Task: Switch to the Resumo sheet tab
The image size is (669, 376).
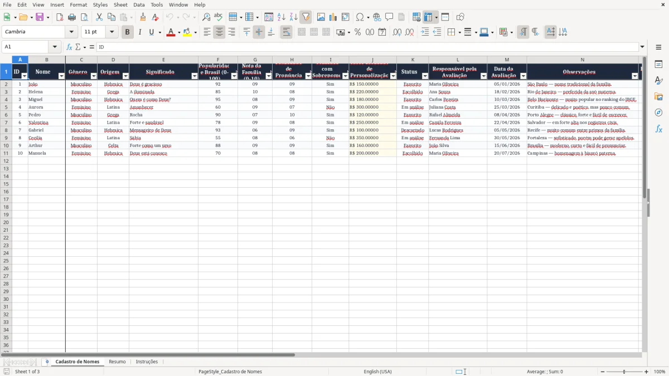Action: (117, 362)
